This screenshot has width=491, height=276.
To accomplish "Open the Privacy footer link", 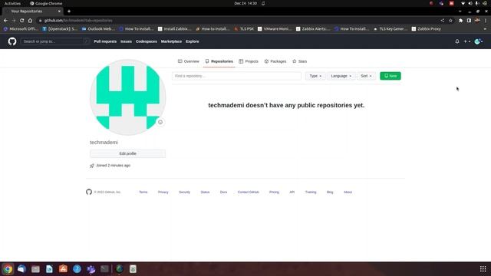I will [x=163, y=192].
